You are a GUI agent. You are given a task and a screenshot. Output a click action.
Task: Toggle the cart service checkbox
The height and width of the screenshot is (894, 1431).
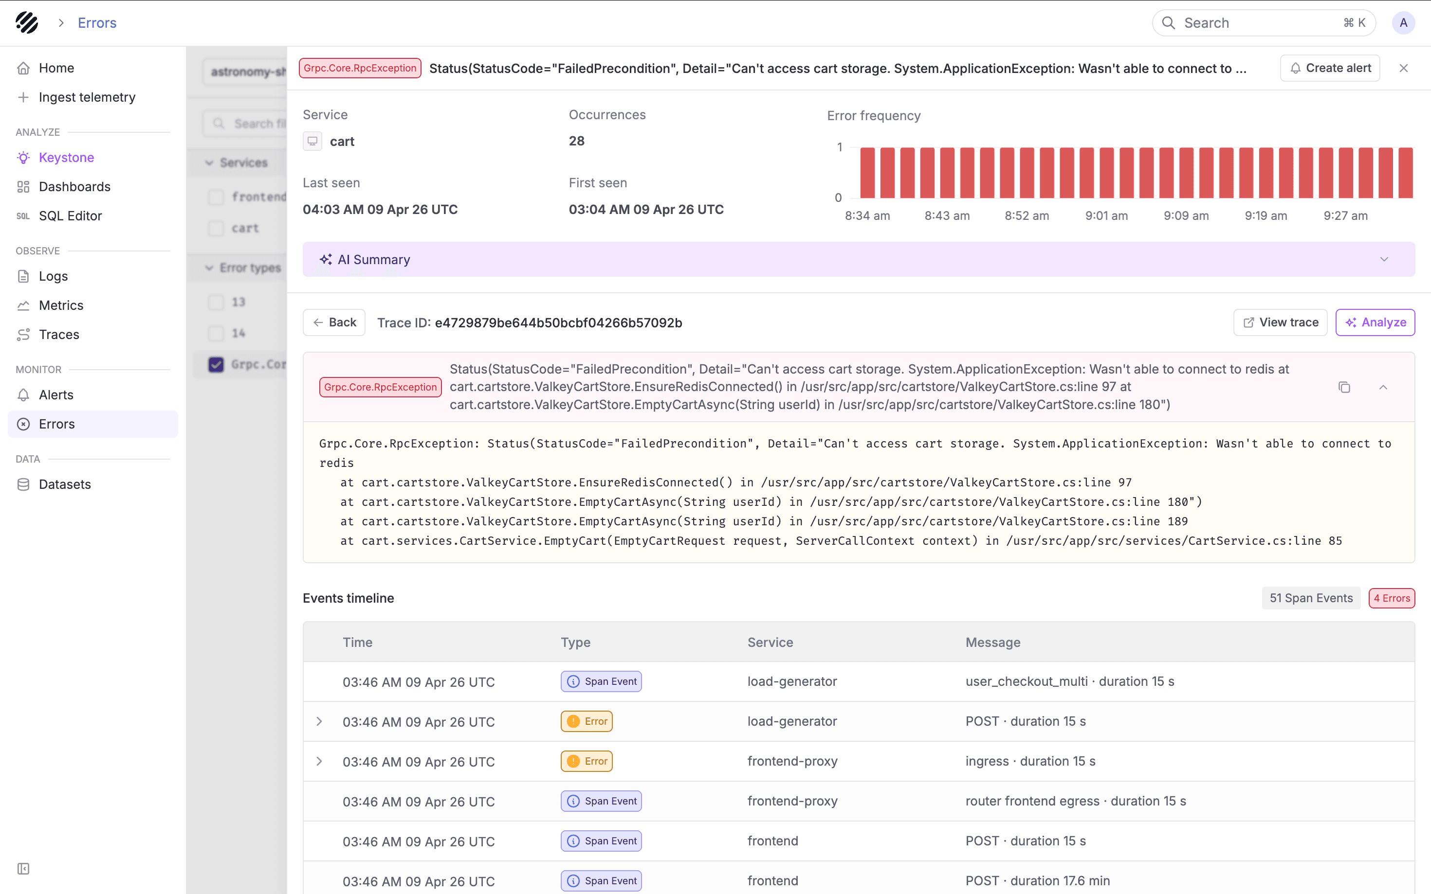coord(216,228)
